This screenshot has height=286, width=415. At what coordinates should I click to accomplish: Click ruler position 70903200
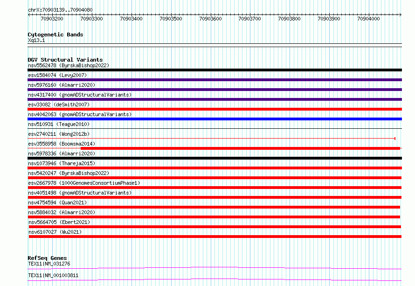coord(52,19)
